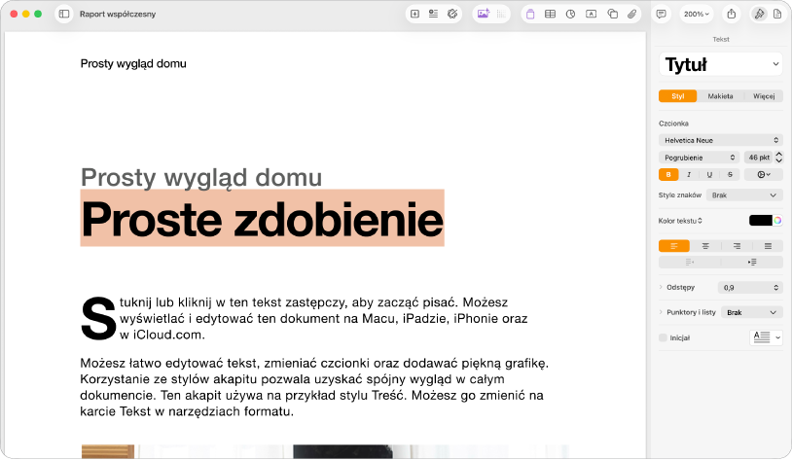Insert a chart with the Chart icon
The image size is (792, 460).
[x=571, y=15]
